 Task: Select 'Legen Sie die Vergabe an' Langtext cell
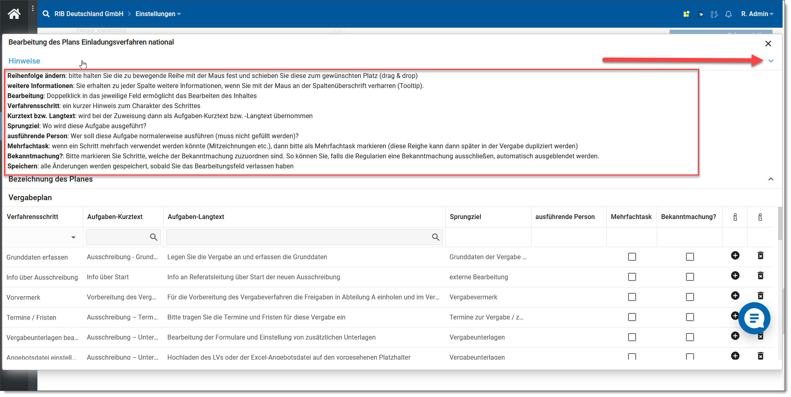tap(247, 257)
